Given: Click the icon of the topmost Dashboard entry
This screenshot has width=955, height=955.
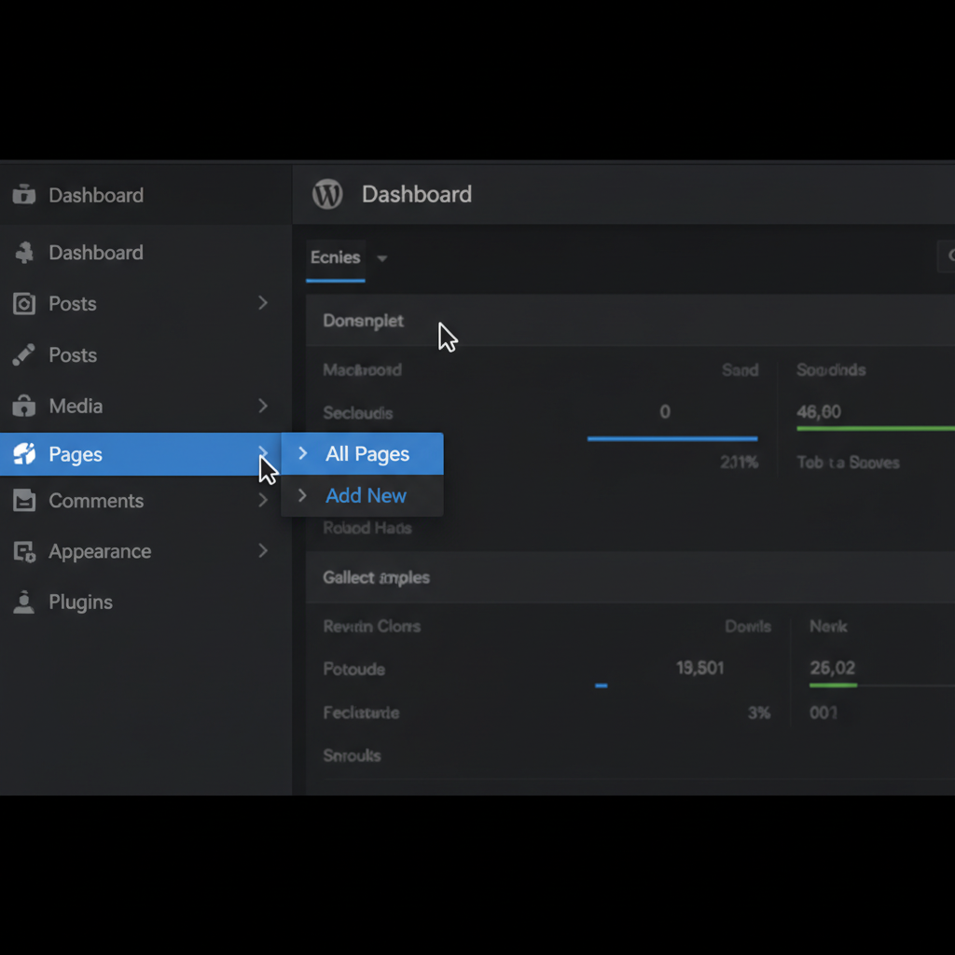Looking at the screenshot, I should coord(24,195).
